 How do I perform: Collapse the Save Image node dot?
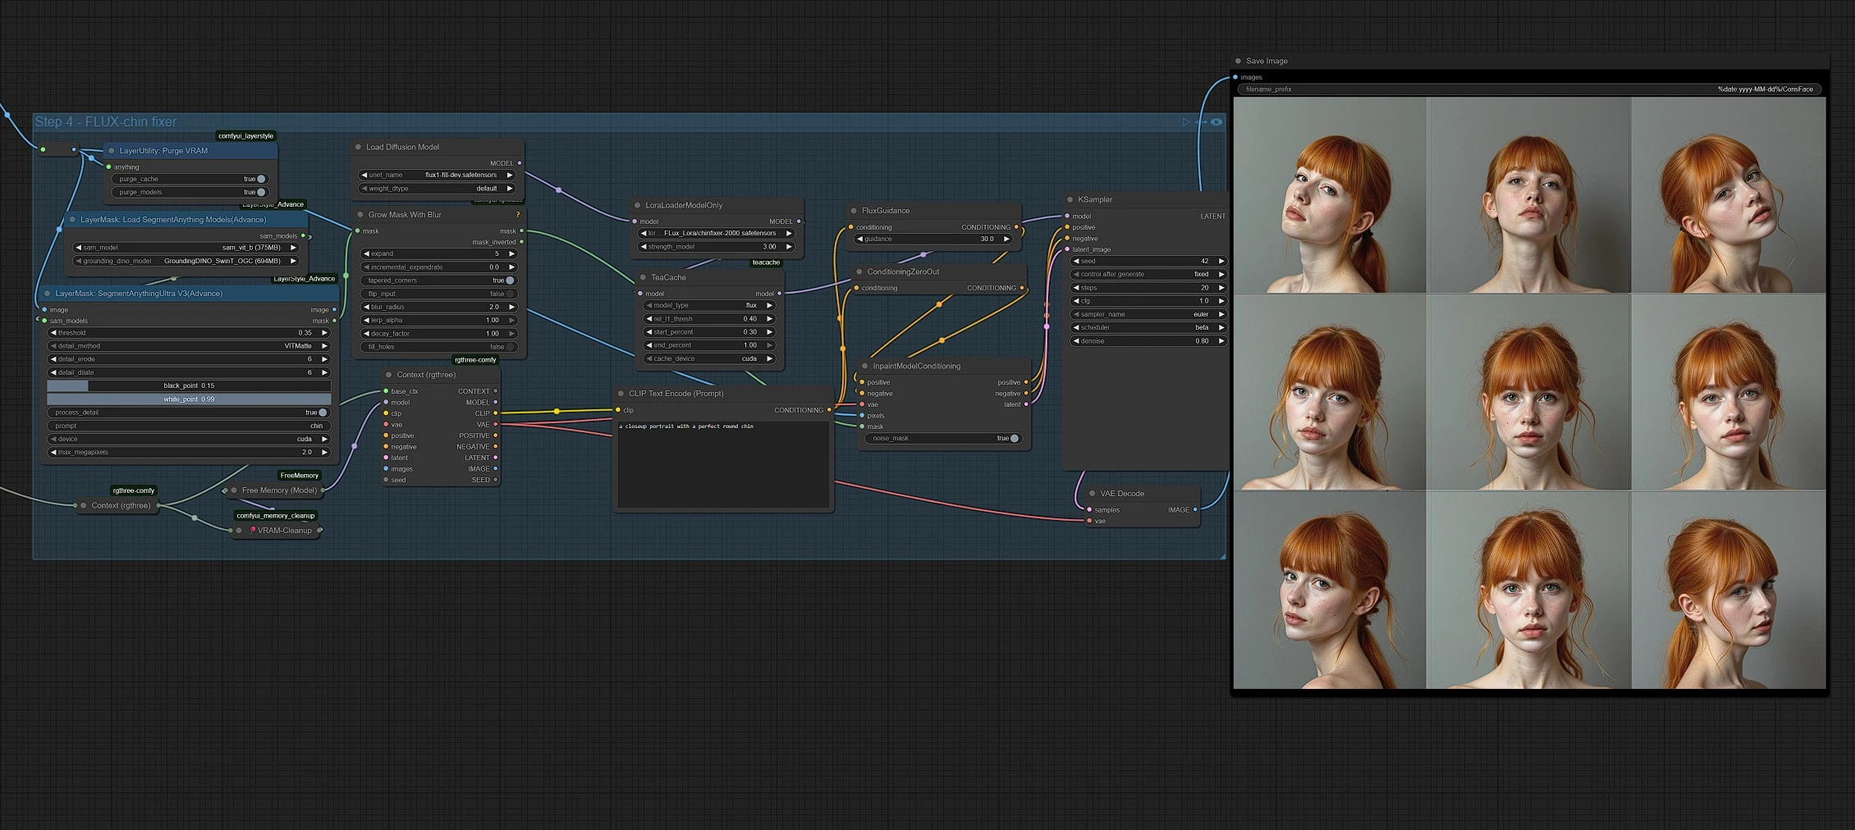point(1238,61)
